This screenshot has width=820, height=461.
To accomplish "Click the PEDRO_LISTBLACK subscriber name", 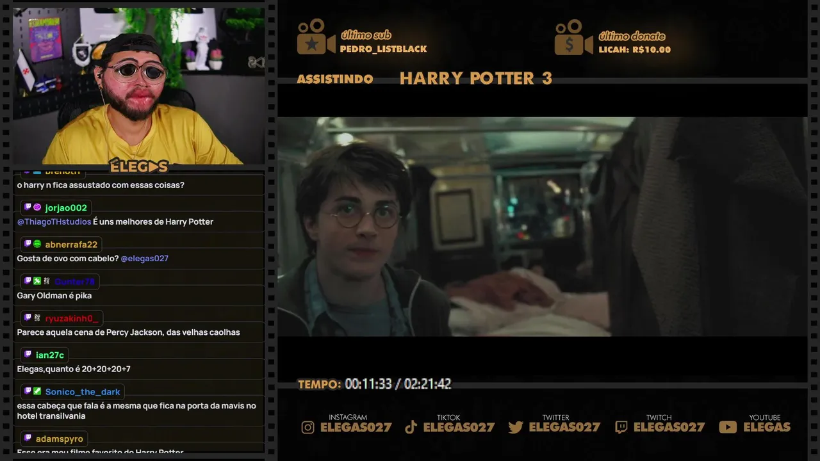I will 383,49.
